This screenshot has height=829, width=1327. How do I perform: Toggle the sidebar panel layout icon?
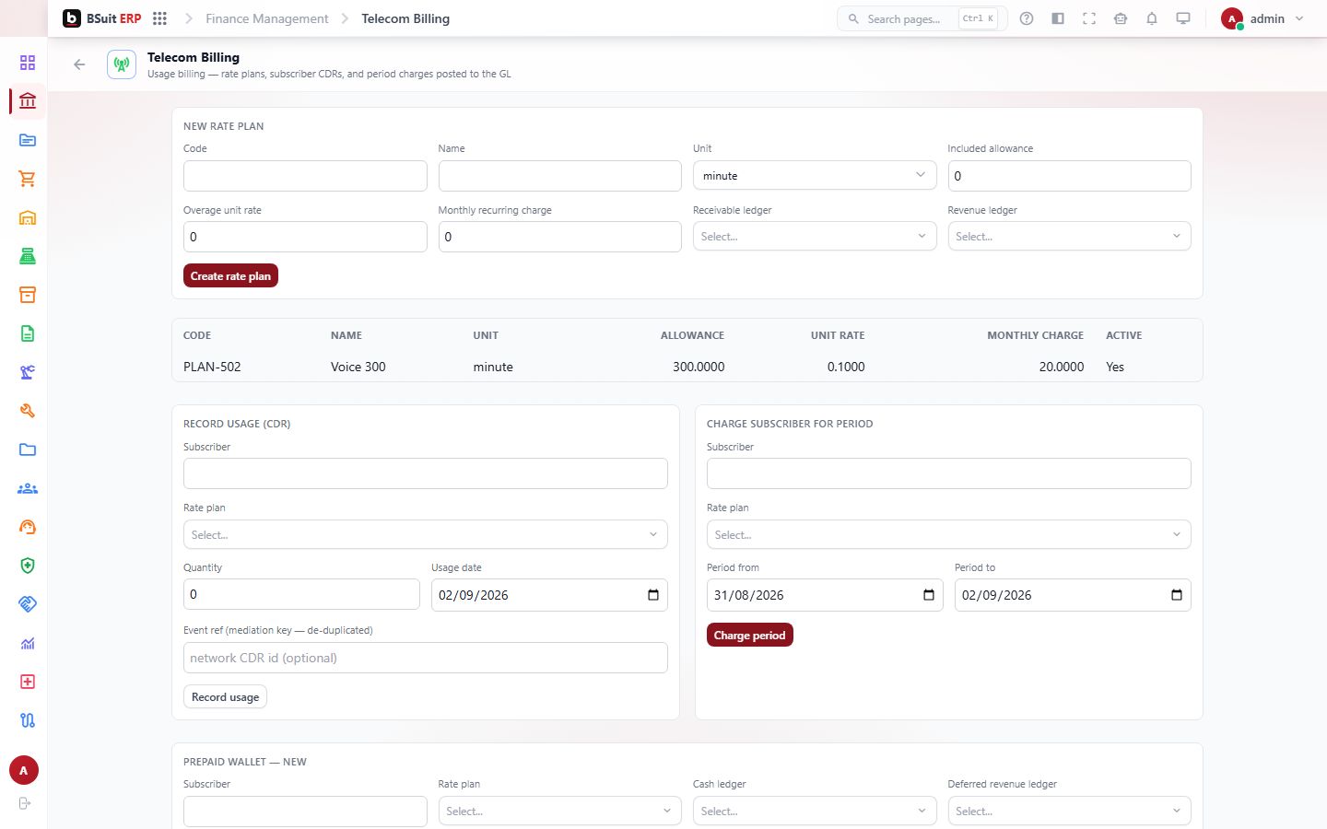[x=1058, y=18]
